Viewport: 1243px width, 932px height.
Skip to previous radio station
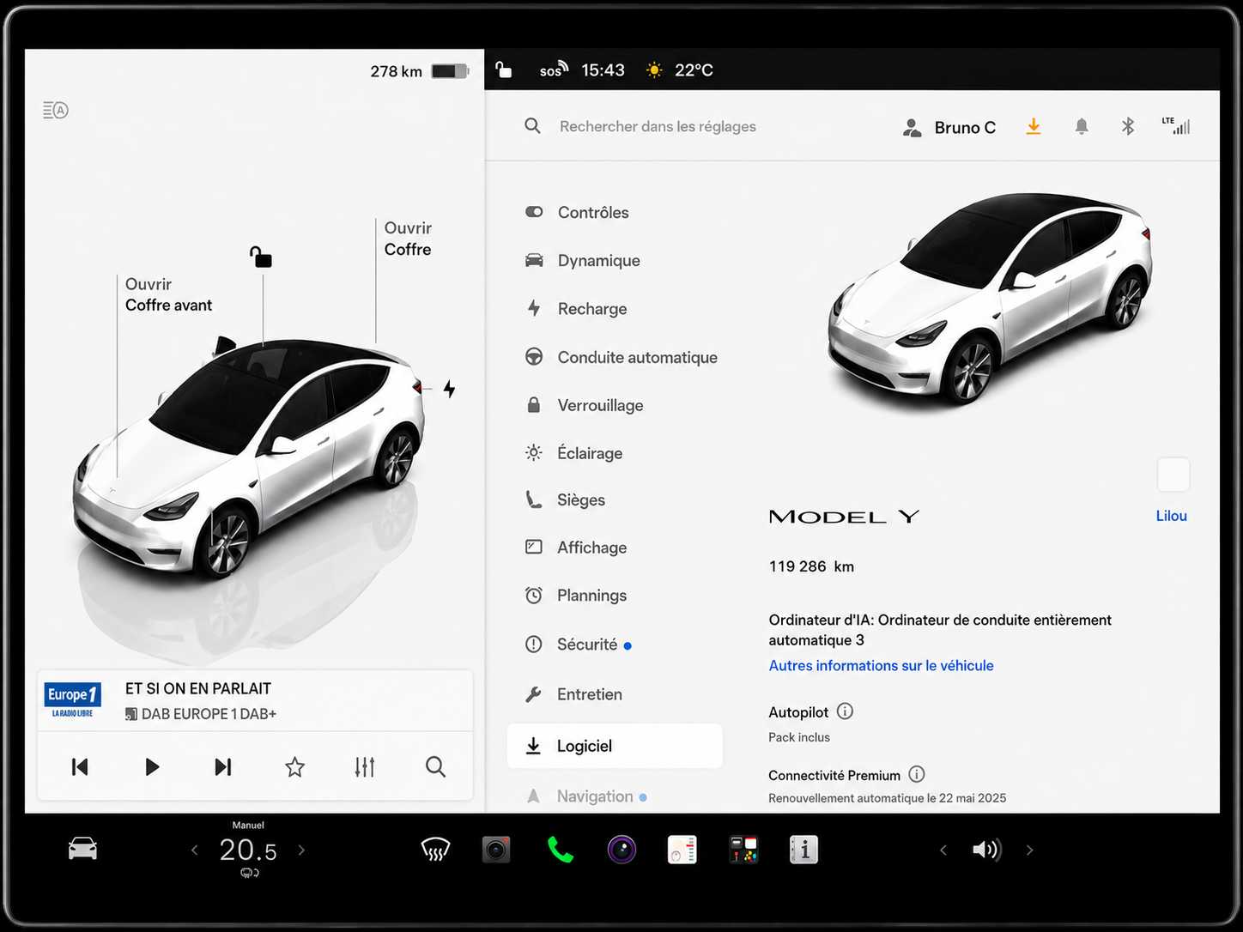click(80, 766)
